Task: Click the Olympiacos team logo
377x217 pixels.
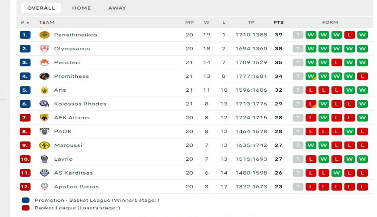Action: point(44,49)
